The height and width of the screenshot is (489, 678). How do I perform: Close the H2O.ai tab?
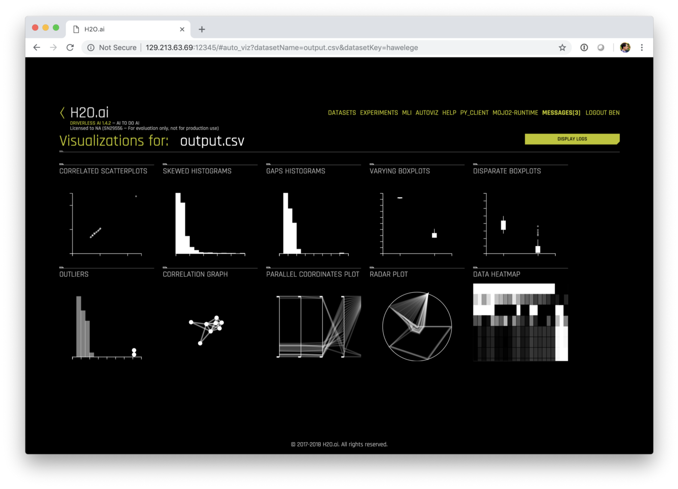coord(182,29)
